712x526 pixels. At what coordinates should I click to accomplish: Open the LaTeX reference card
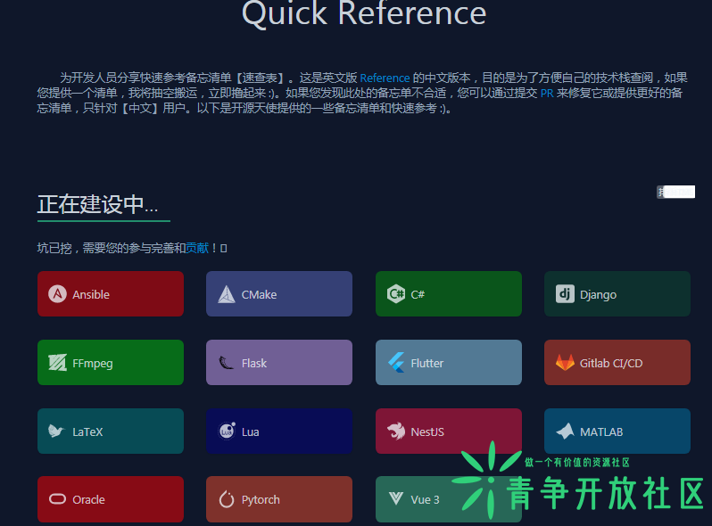click(111, 431)
